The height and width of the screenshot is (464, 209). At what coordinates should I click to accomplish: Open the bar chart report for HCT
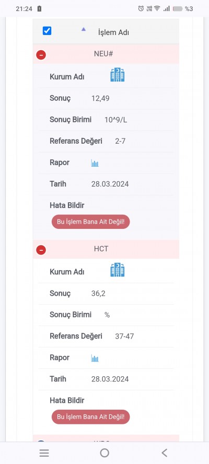[x=95, y=358]
